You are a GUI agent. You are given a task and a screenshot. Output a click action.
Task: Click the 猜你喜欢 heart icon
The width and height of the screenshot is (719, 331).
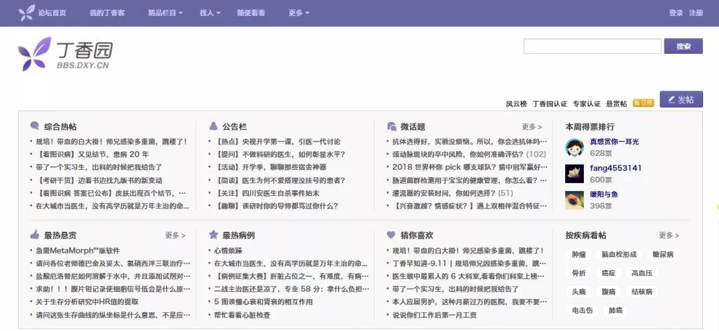pos(391,235)
